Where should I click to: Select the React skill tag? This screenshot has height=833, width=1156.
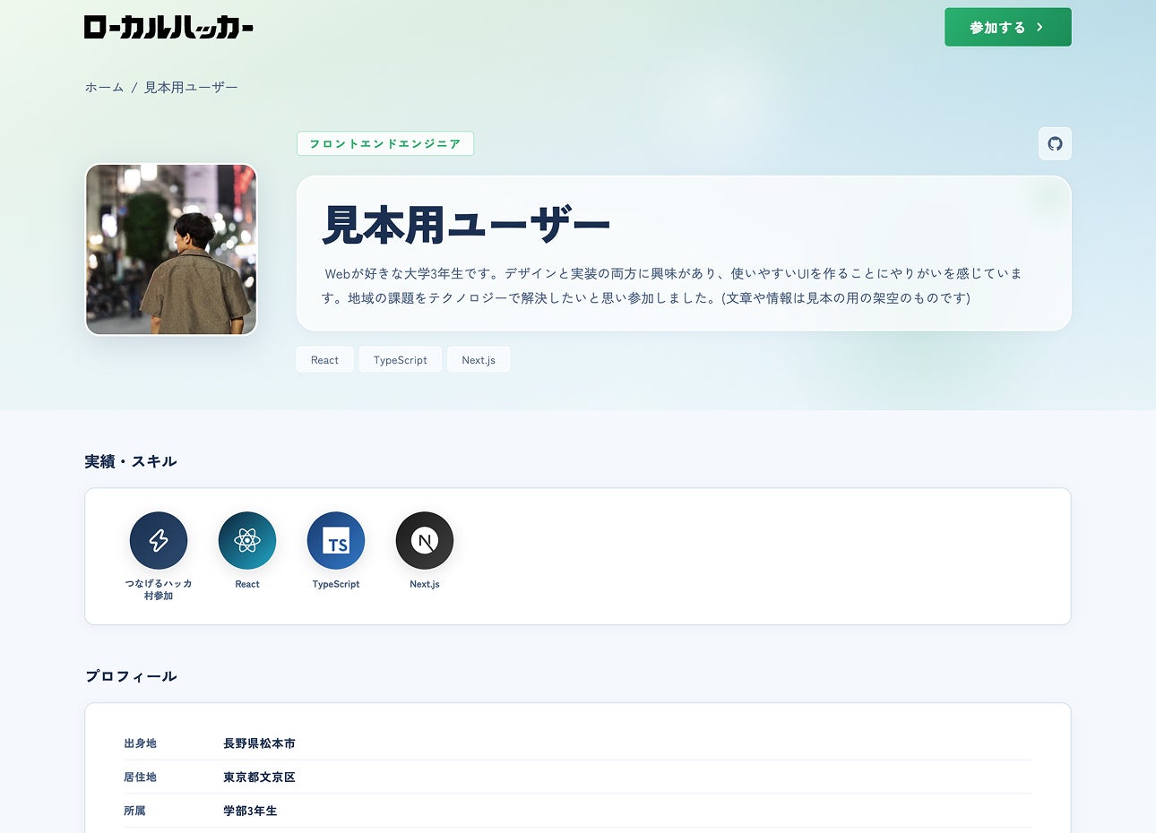(x=324, y=360)
